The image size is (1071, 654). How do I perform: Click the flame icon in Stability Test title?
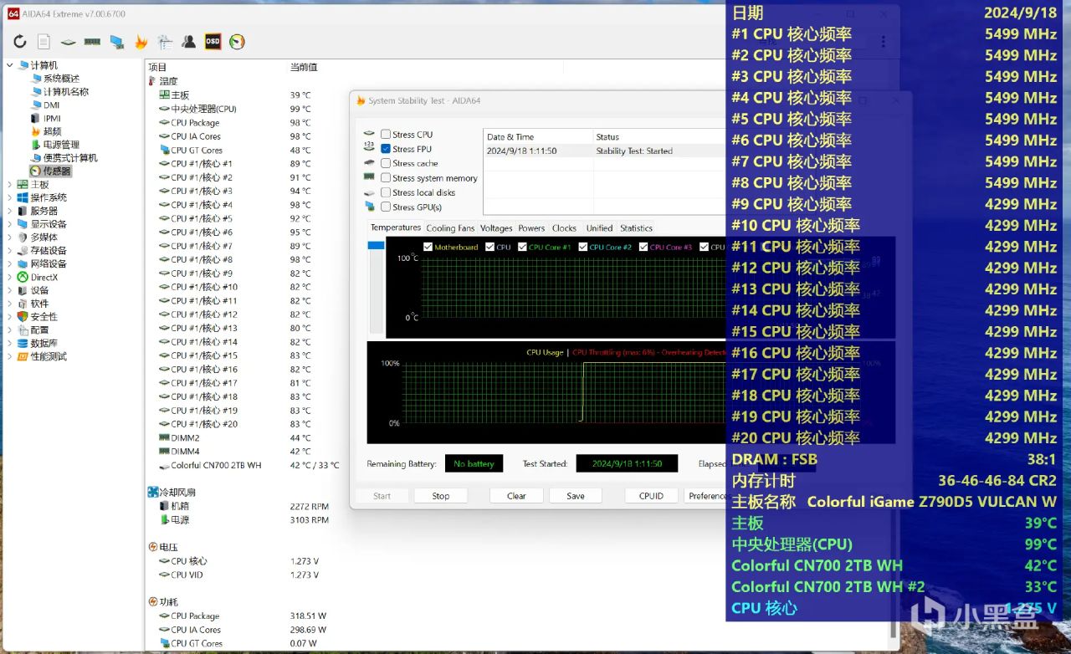361,100
